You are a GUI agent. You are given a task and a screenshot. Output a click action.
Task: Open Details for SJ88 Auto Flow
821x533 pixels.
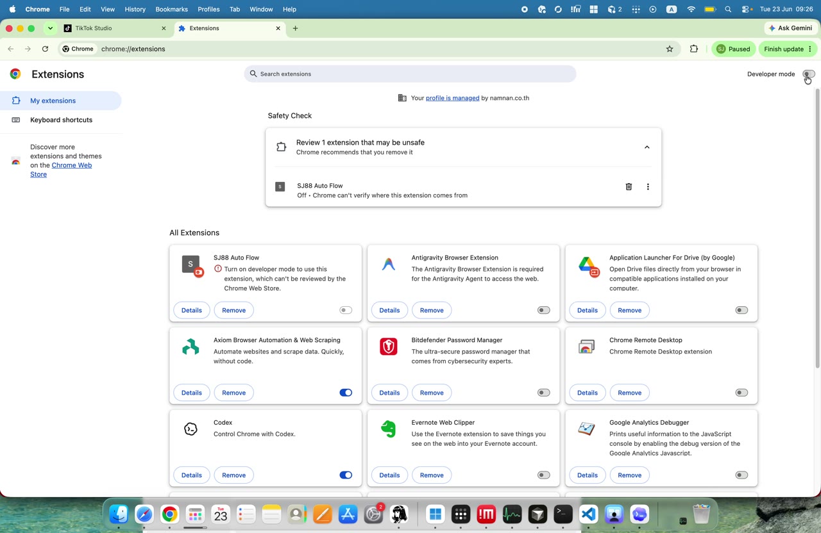pyautogui.click(x=191, y=310)
